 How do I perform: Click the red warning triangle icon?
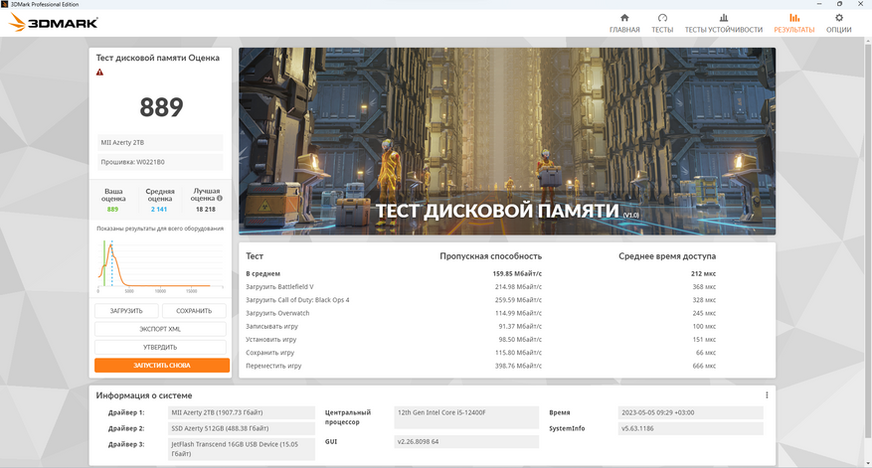(99, 73)
